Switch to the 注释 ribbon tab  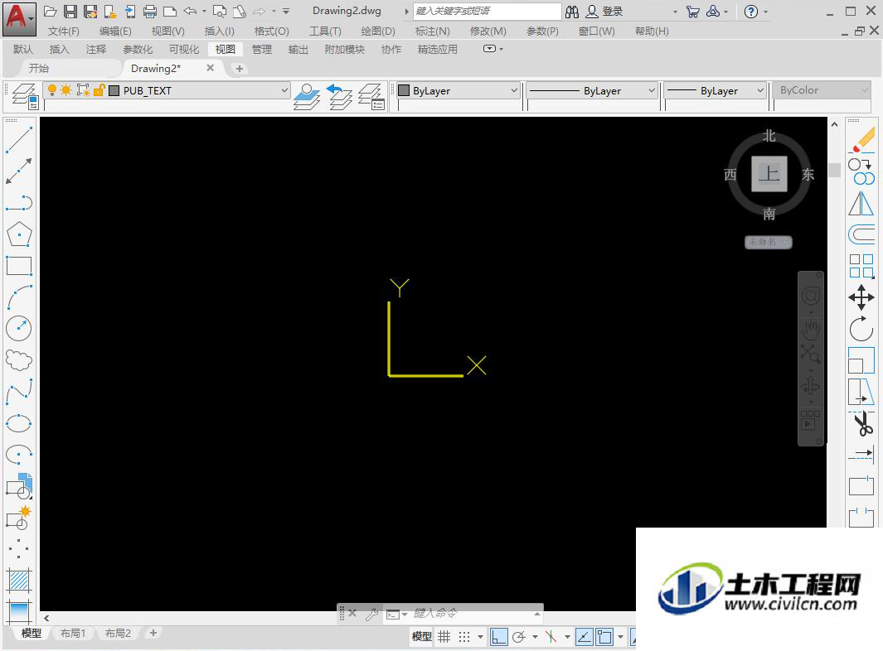pos(95,50)
